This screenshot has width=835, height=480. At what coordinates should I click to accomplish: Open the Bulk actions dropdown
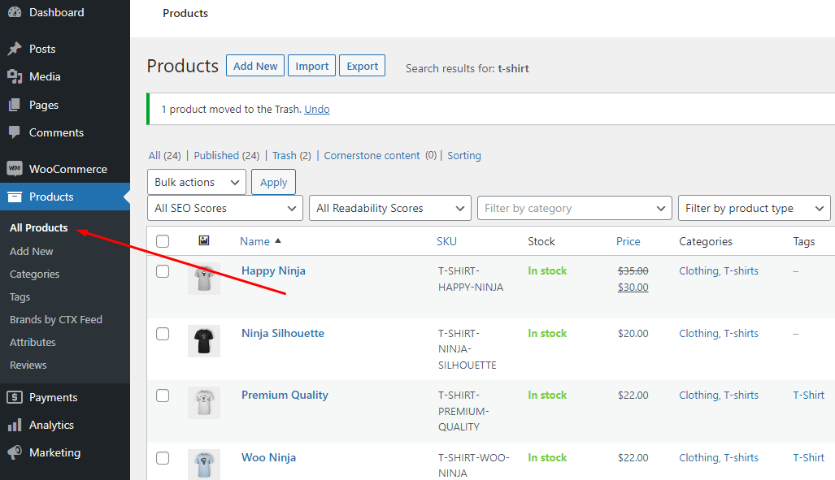(x=196, y=182)
